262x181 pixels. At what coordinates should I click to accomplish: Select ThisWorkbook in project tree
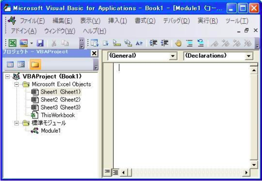tap(58, 115)
